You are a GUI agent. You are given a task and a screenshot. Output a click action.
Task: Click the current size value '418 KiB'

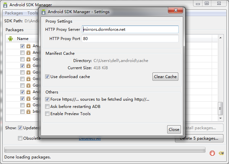point(101,68)
